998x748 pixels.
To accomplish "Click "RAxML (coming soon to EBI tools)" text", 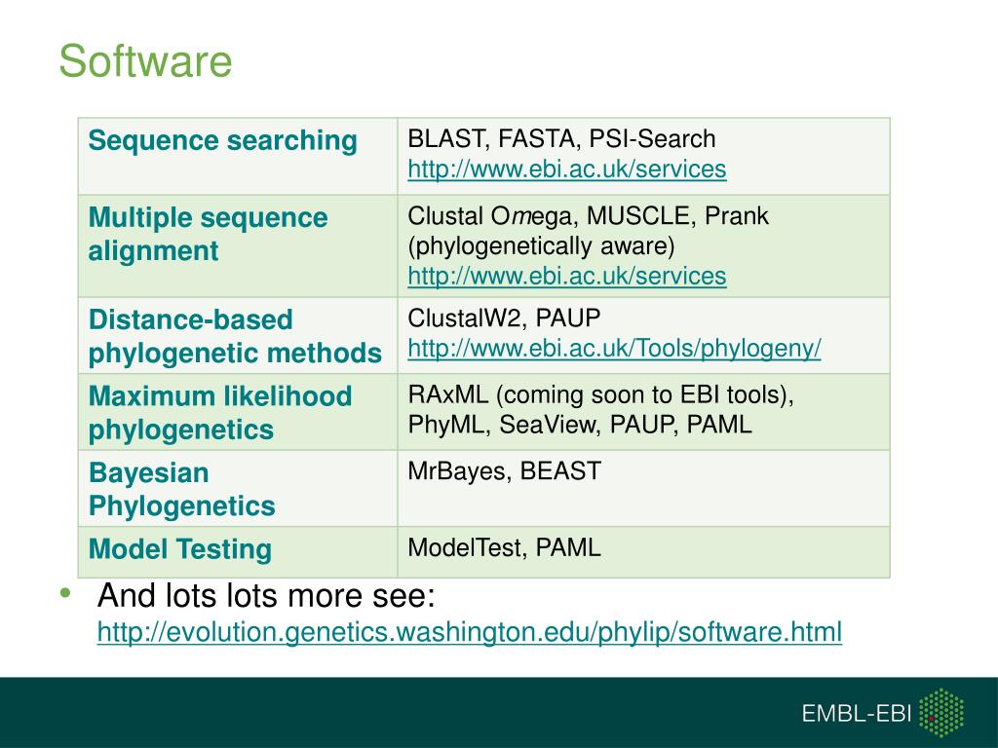I will [600, 395].
